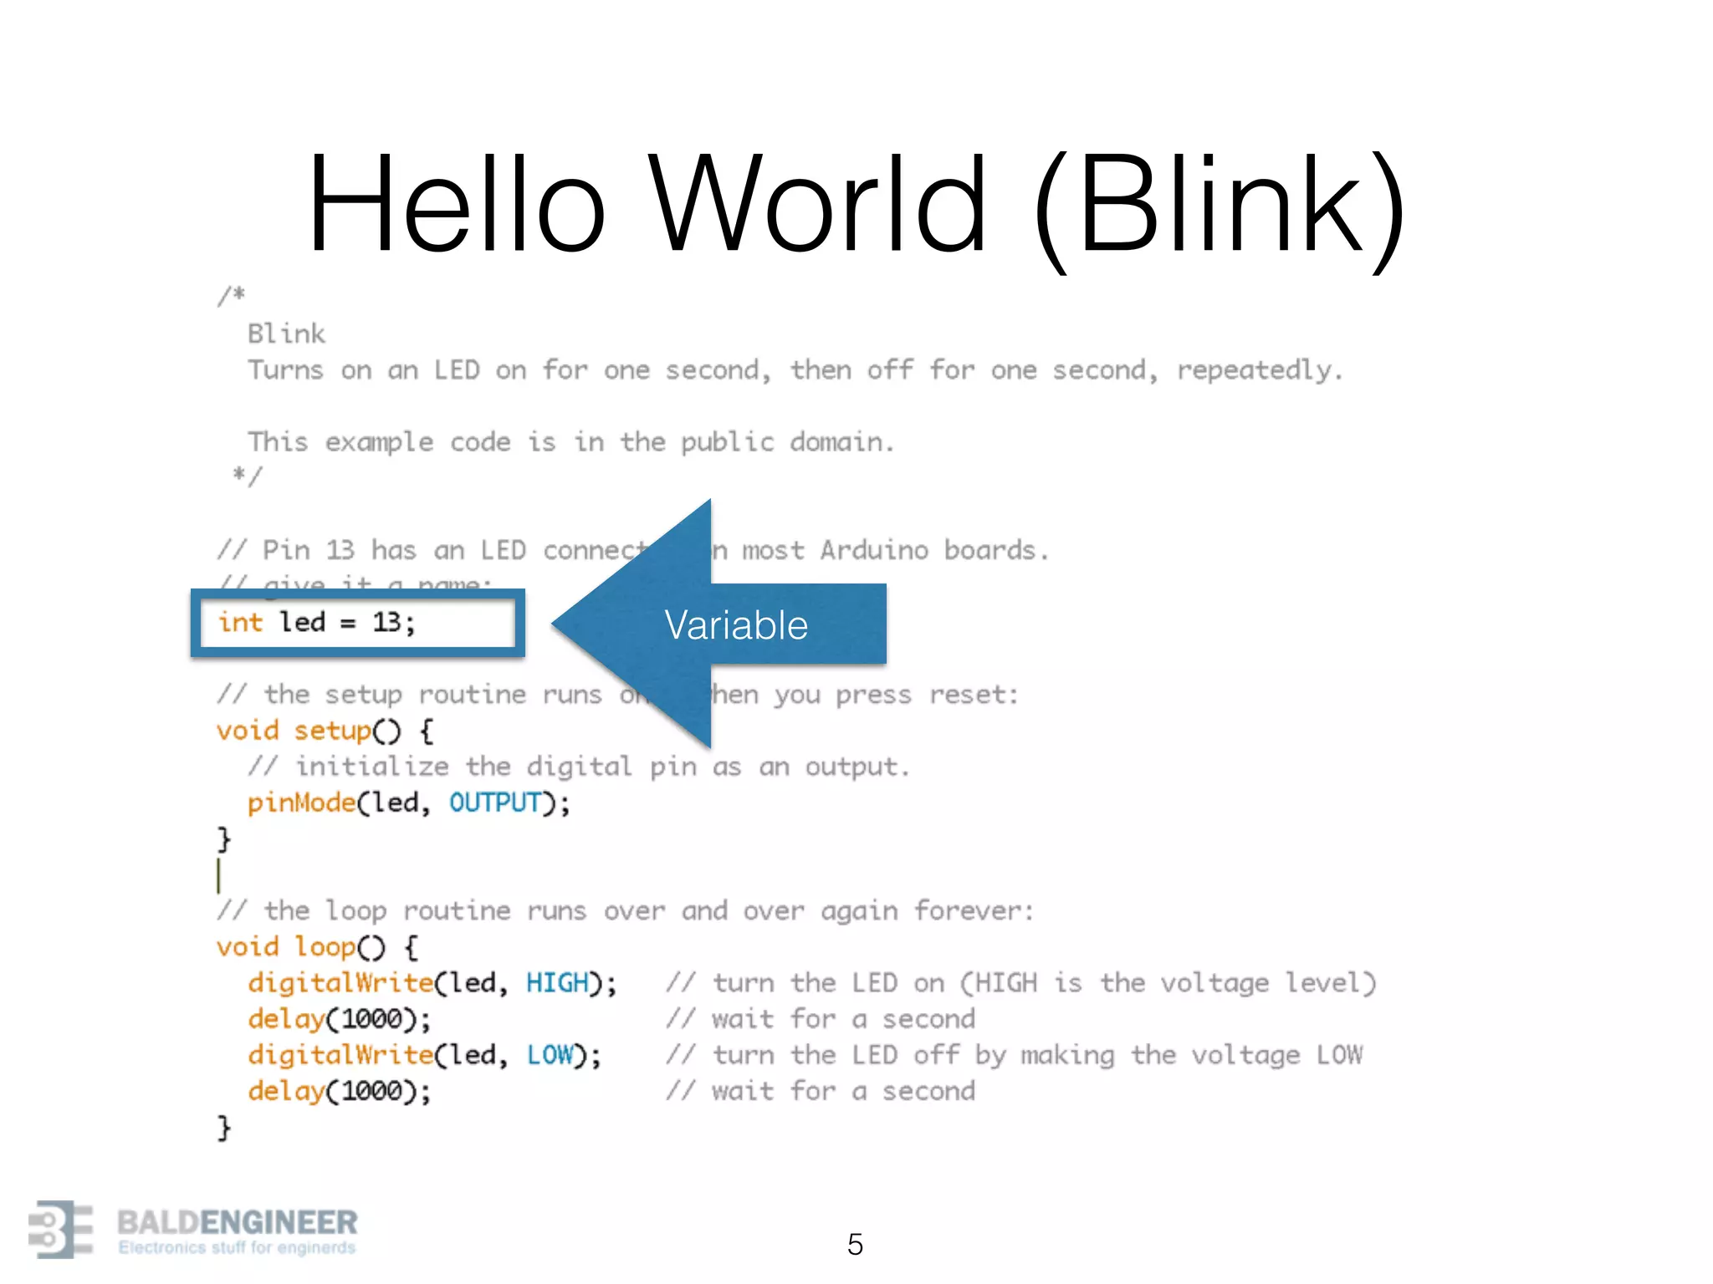Click the "pinMode(led, OUTPUT);" code line
Screen dimensions: 1713x1284
(409, 803)
